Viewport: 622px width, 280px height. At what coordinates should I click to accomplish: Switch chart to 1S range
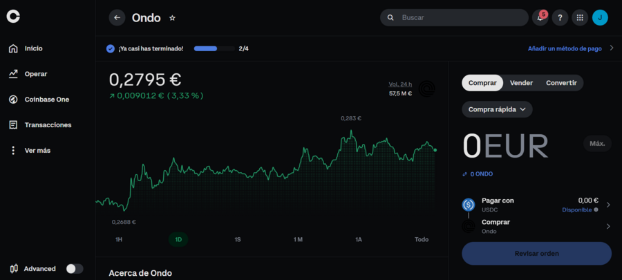[238, 239]
